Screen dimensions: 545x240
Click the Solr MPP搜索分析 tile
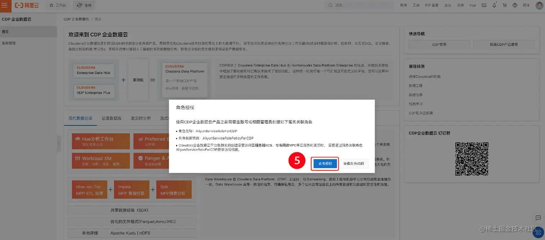[x=174, y=190]
